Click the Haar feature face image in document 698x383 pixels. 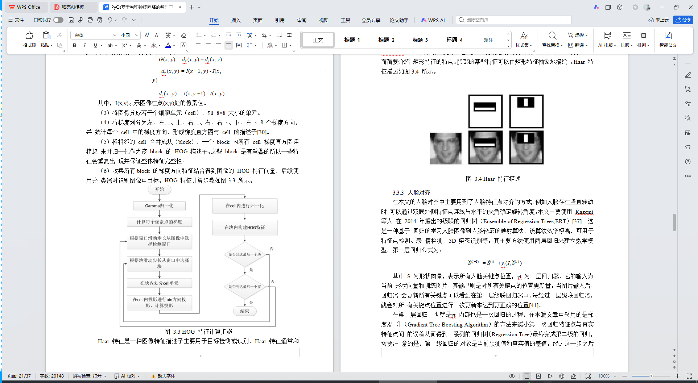(x=487, y=129)
